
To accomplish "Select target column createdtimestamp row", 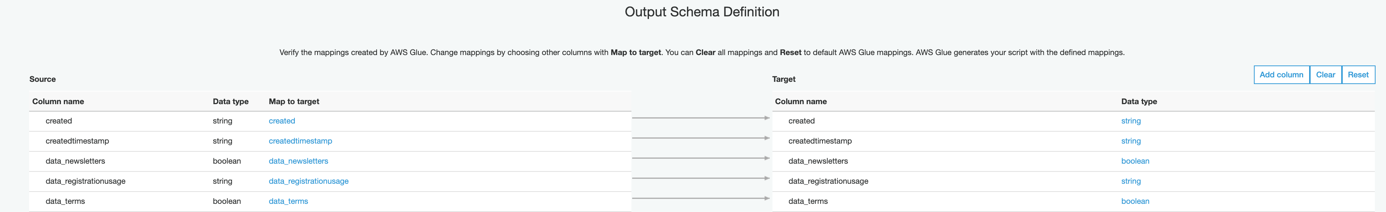I will click(820, 141).
